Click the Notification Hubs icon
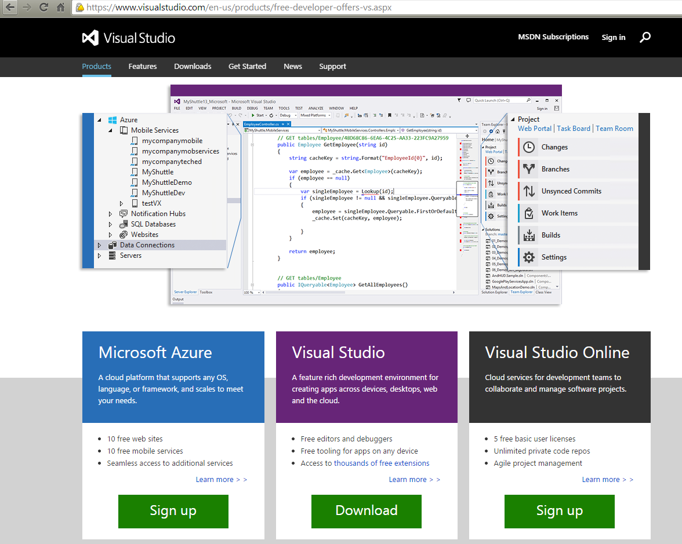Viewport: 682px width, 544px height. click(x=124, y=214)
